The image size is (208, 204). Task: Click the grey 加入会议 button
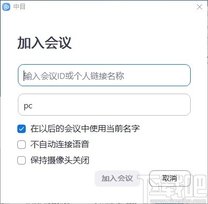tap(117, 178)
